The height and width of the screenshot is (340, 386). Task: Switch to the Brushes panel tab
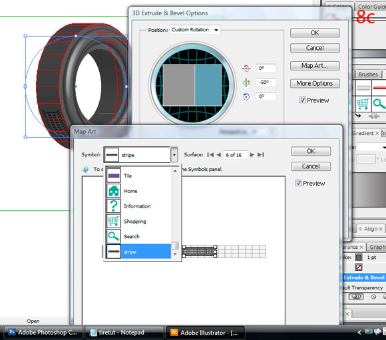point(368,75)
